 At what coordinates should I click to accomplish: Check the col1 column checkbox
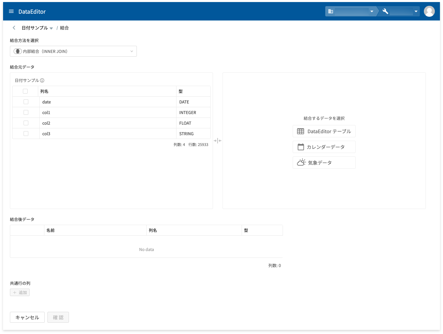[26, 112]
